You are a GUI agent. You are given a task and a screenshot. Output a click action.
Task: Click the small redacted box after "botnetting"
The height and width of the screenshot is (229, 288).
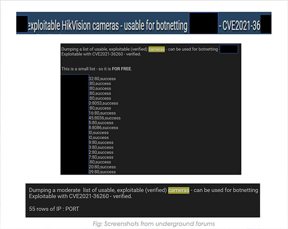point(229,49)
